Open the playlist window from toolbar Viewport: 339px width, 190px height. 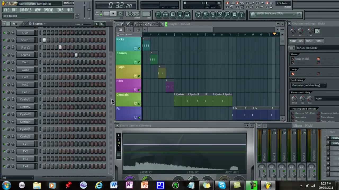click(x=158, y=15)
